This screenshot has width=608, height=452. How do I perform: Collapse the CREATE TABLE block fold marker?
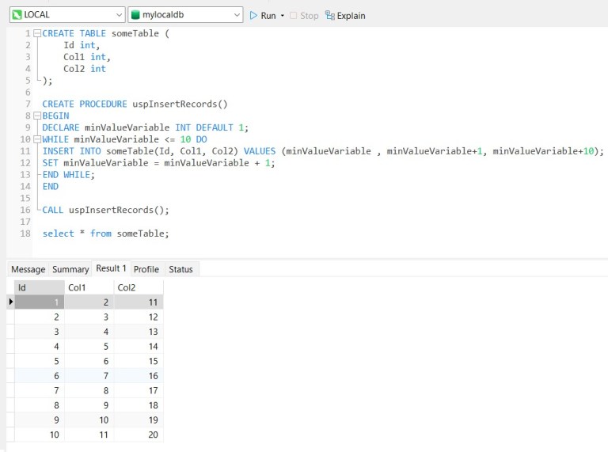pyautogui.click(x=37, y=33)
